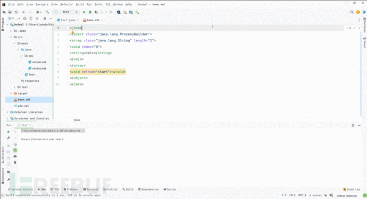
Task: Click the Build project hammer icon
Action: pos(47,12)
